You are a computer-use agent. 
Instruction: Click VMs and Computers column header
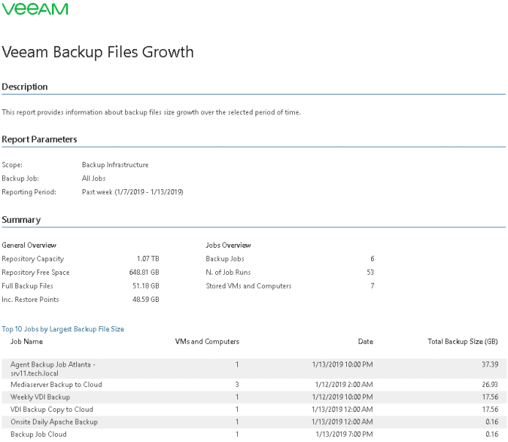207,342
